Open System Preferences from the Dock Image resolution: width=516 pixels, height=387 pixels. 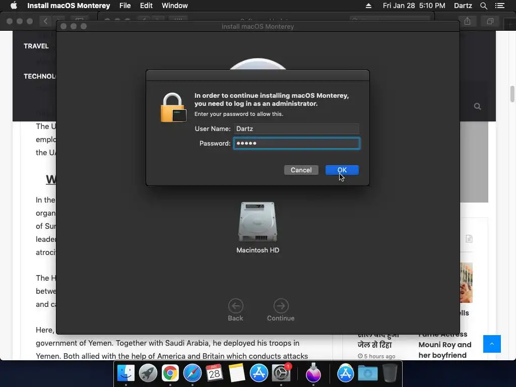[x=281, y=373]
